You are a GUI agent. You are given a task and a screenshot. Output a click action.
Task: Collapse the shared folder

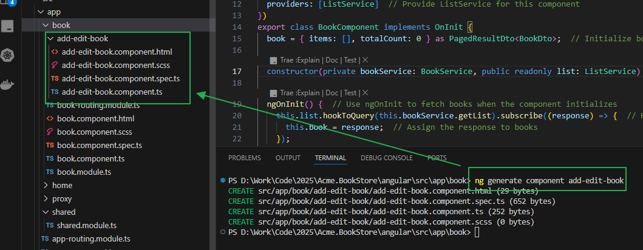tap(45, 212)
